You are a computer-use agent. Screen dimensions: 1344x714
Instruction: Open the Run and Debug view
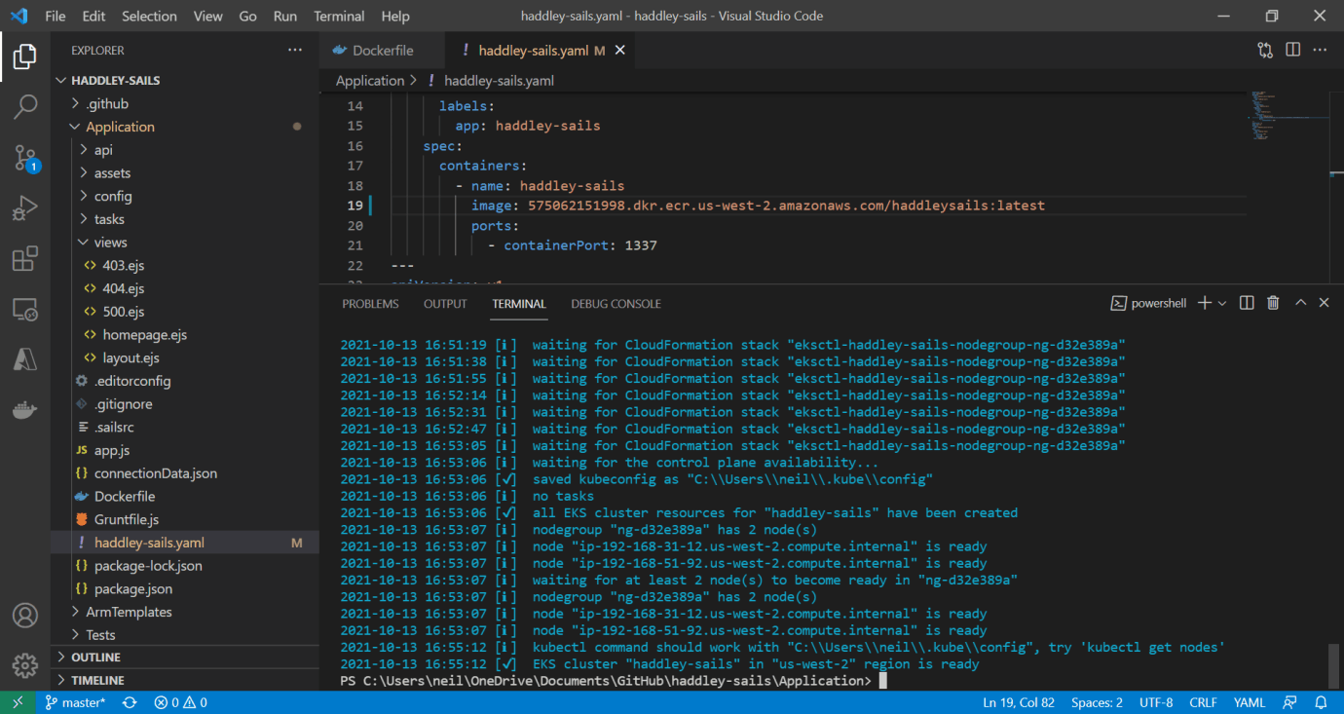tap(25, 208)
